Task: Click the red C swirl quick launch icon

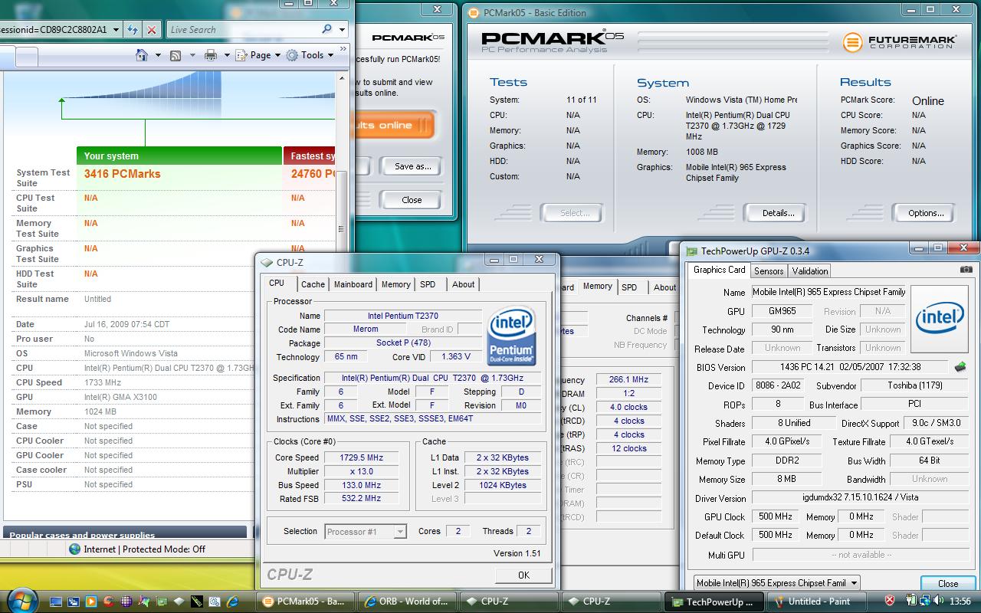Action: coord(109,602)
